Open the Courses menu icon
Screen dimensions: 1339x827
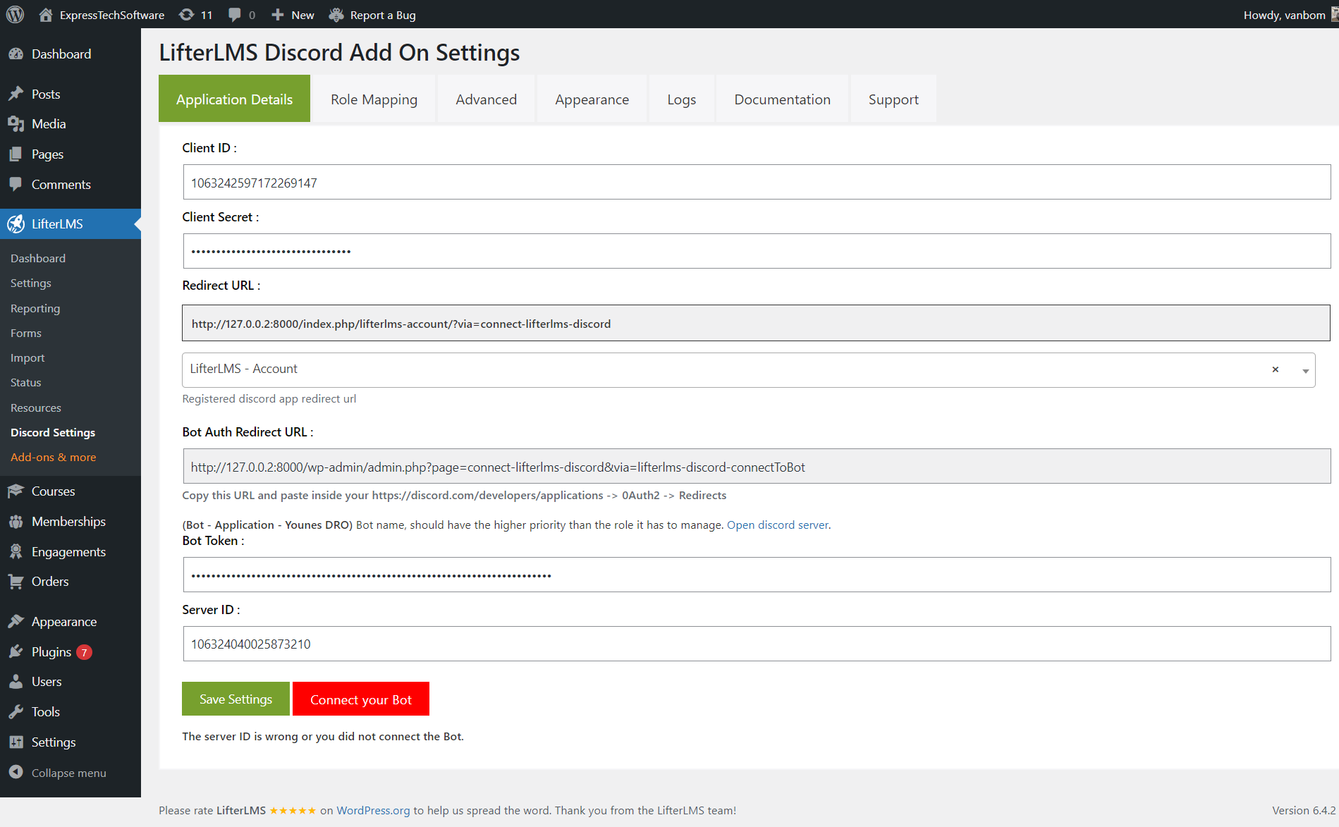tap(16, 491)
